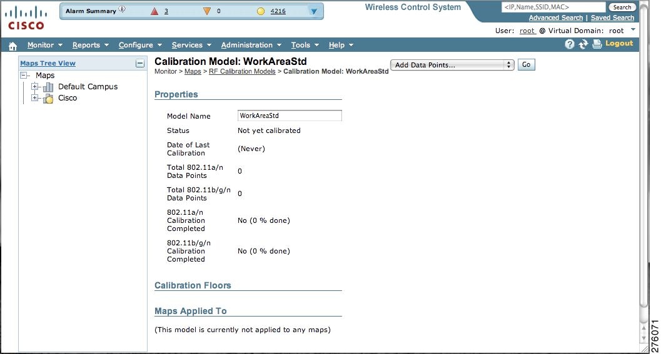
Task: Click the Alarm Summary info icon
Action: 122,9
